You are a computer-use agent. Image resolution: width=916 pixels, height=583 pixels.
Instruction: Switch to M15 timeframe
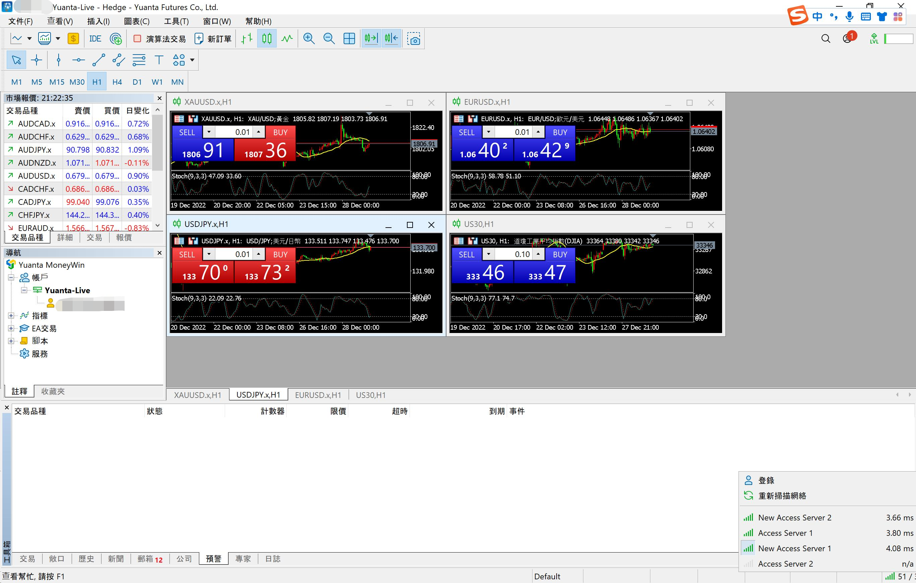click(57, 82)
